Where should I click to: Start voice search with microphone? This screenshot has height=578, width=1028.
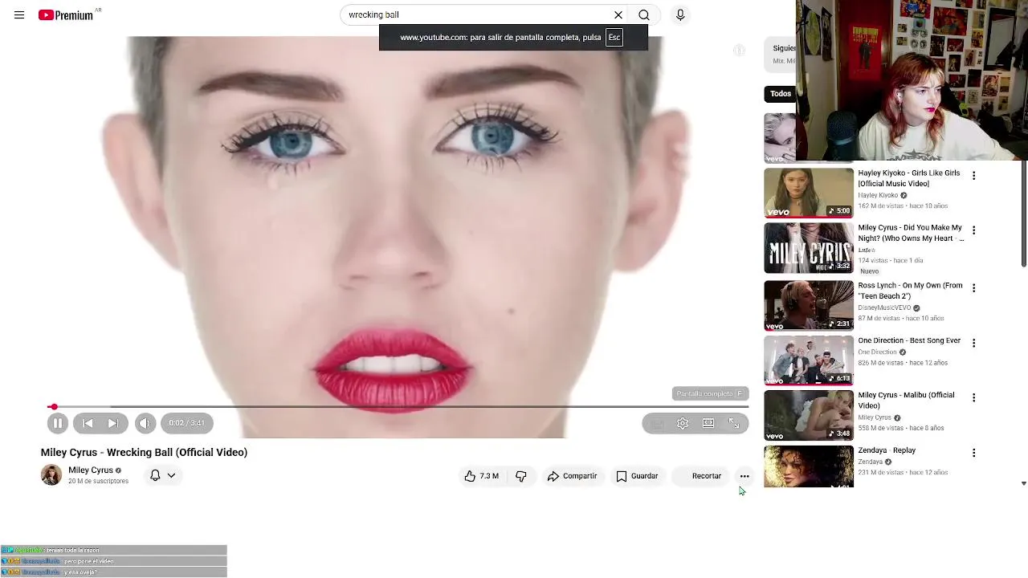point(680,14)
